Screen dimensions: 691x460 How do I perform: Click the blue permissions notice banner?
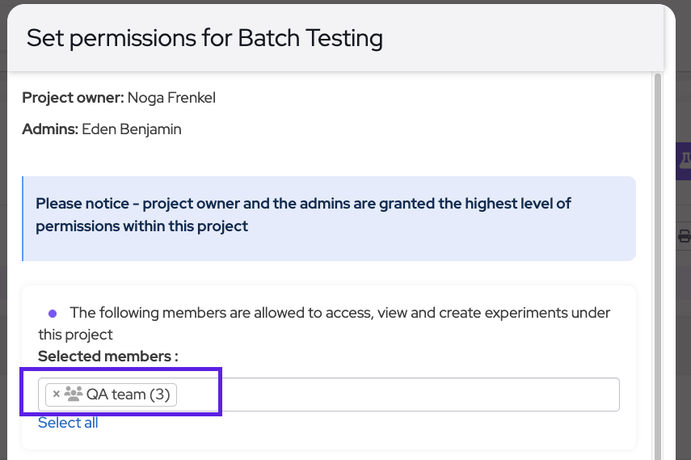point(329,218)
